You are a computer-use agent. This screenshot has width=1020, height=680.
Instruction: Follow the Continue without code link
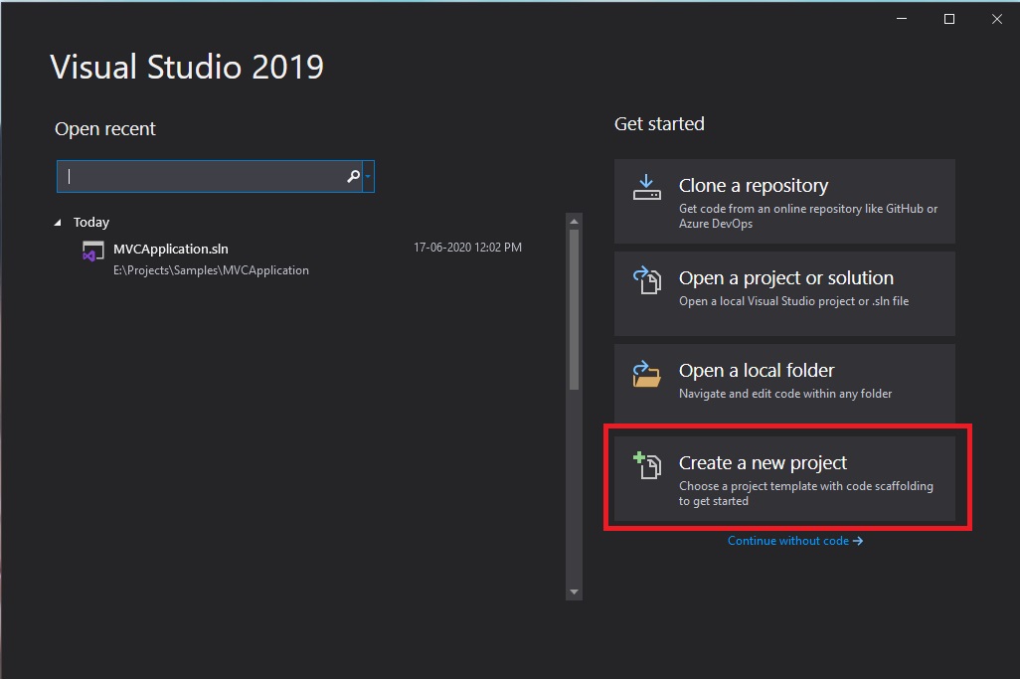(x=795, y=541)
